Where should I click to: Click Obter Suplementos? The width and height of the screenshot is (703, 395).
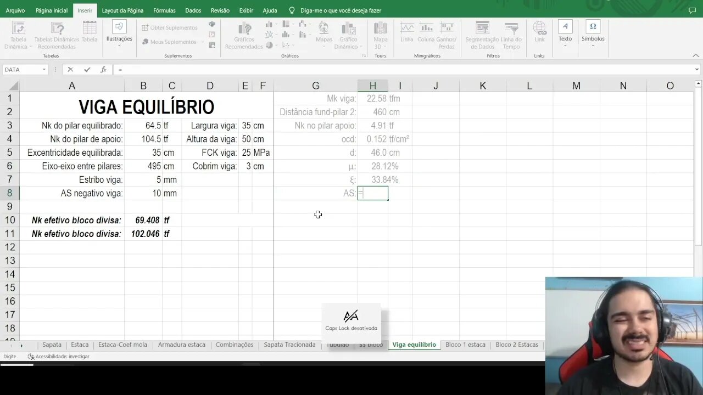[169, 27]
